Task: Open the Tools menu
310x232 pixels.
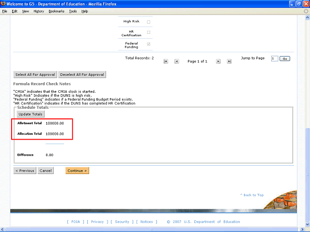Action: click(73, 11)
